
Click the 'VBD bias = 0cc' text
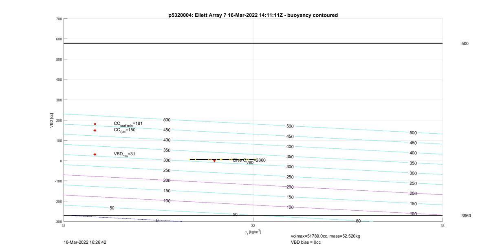click(306, 242)
